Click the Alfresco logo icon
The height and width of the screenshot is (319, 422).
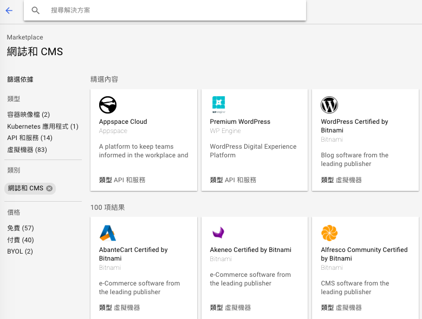329,233
